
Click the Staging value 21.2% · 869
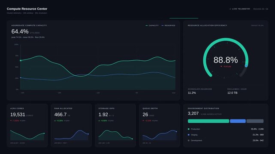[x=258, y=135]
